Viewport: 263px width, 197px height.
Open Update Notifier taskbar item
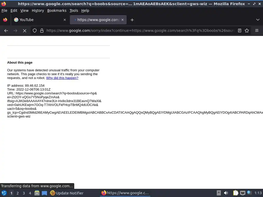tap(67, 193)
